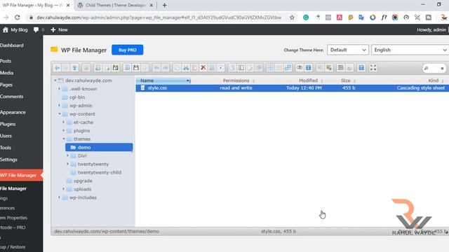Select the demo folder in the tree
449x252 pixels.
99,148
